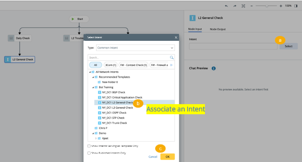
Task: Click the Chris P folder icon
Action: pos(96,128)
